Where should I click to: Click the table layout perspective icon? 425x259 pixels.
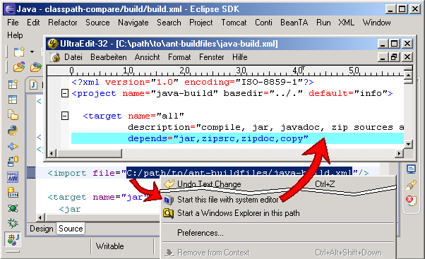(x=13, y=100)
